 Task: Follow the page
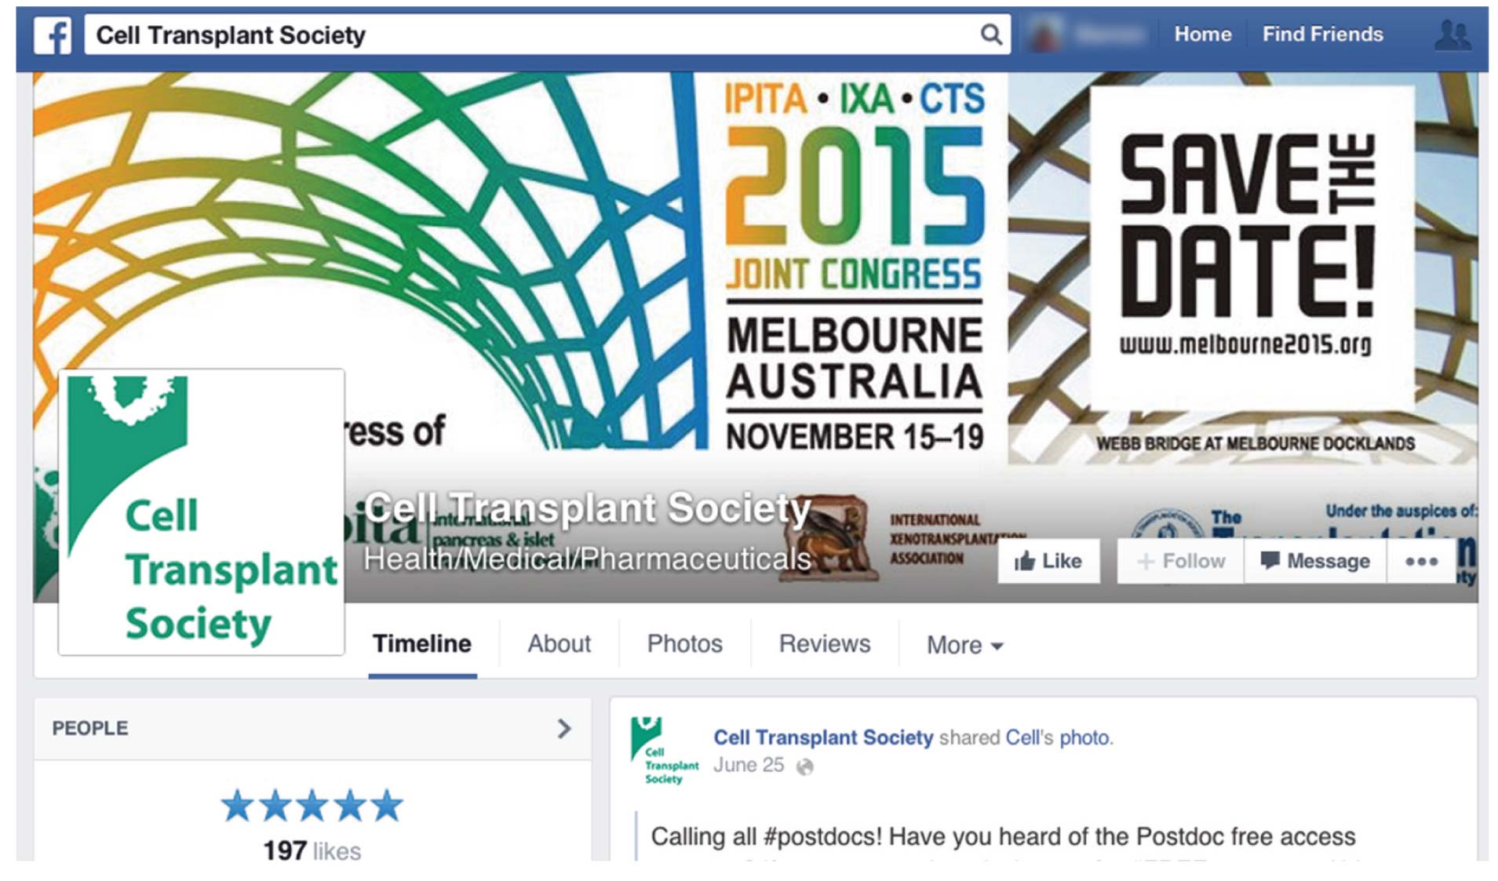tap(1180, 561)
